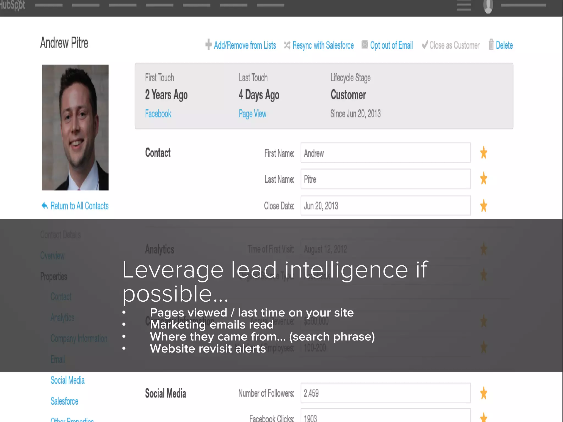
Task: Click the back arrow icon beside Return to All Contacts
Action: click(45, 206)
